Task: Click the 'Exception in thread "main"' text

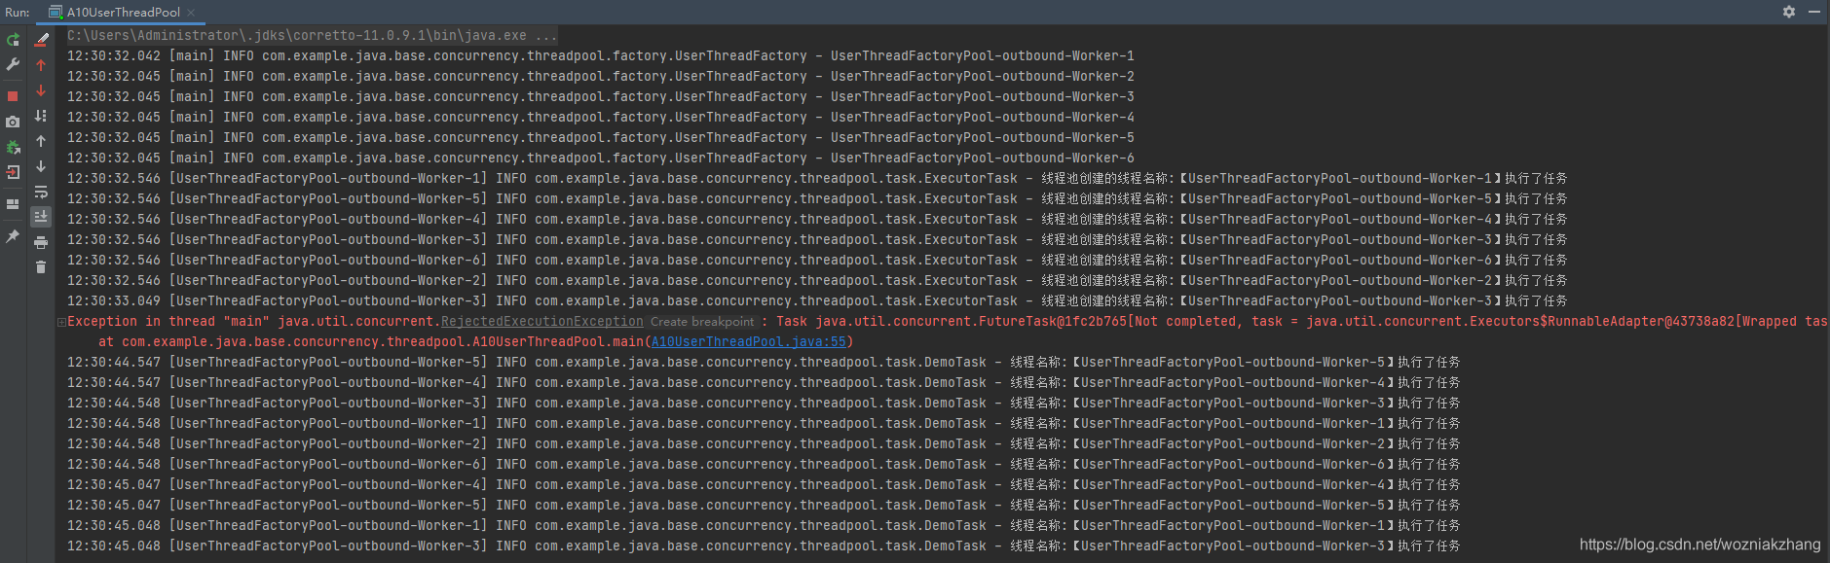Action: pyautogui.click(x=168, y=322)
